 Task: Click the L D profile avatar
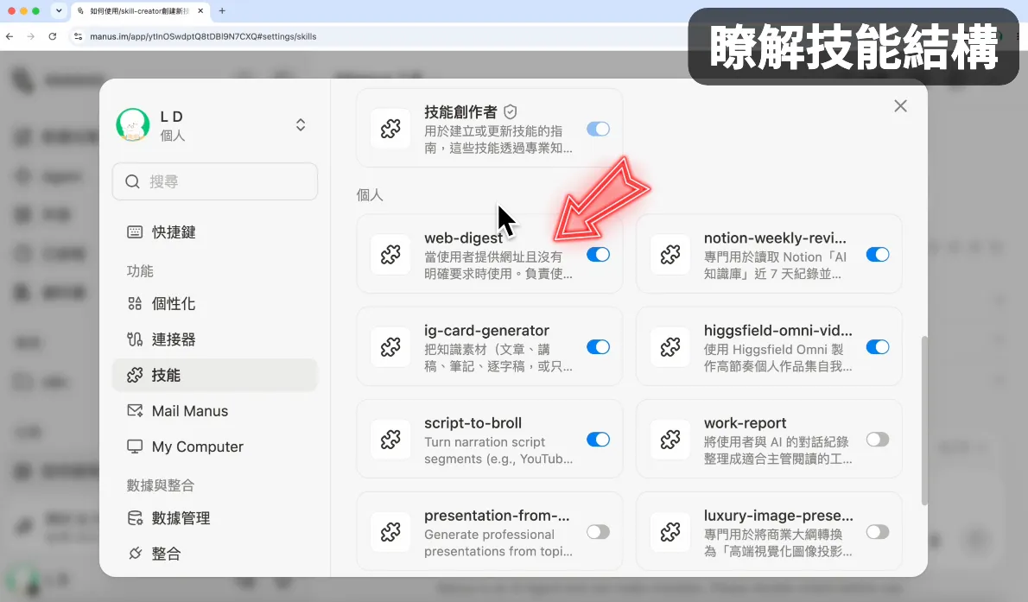(133, 124)
